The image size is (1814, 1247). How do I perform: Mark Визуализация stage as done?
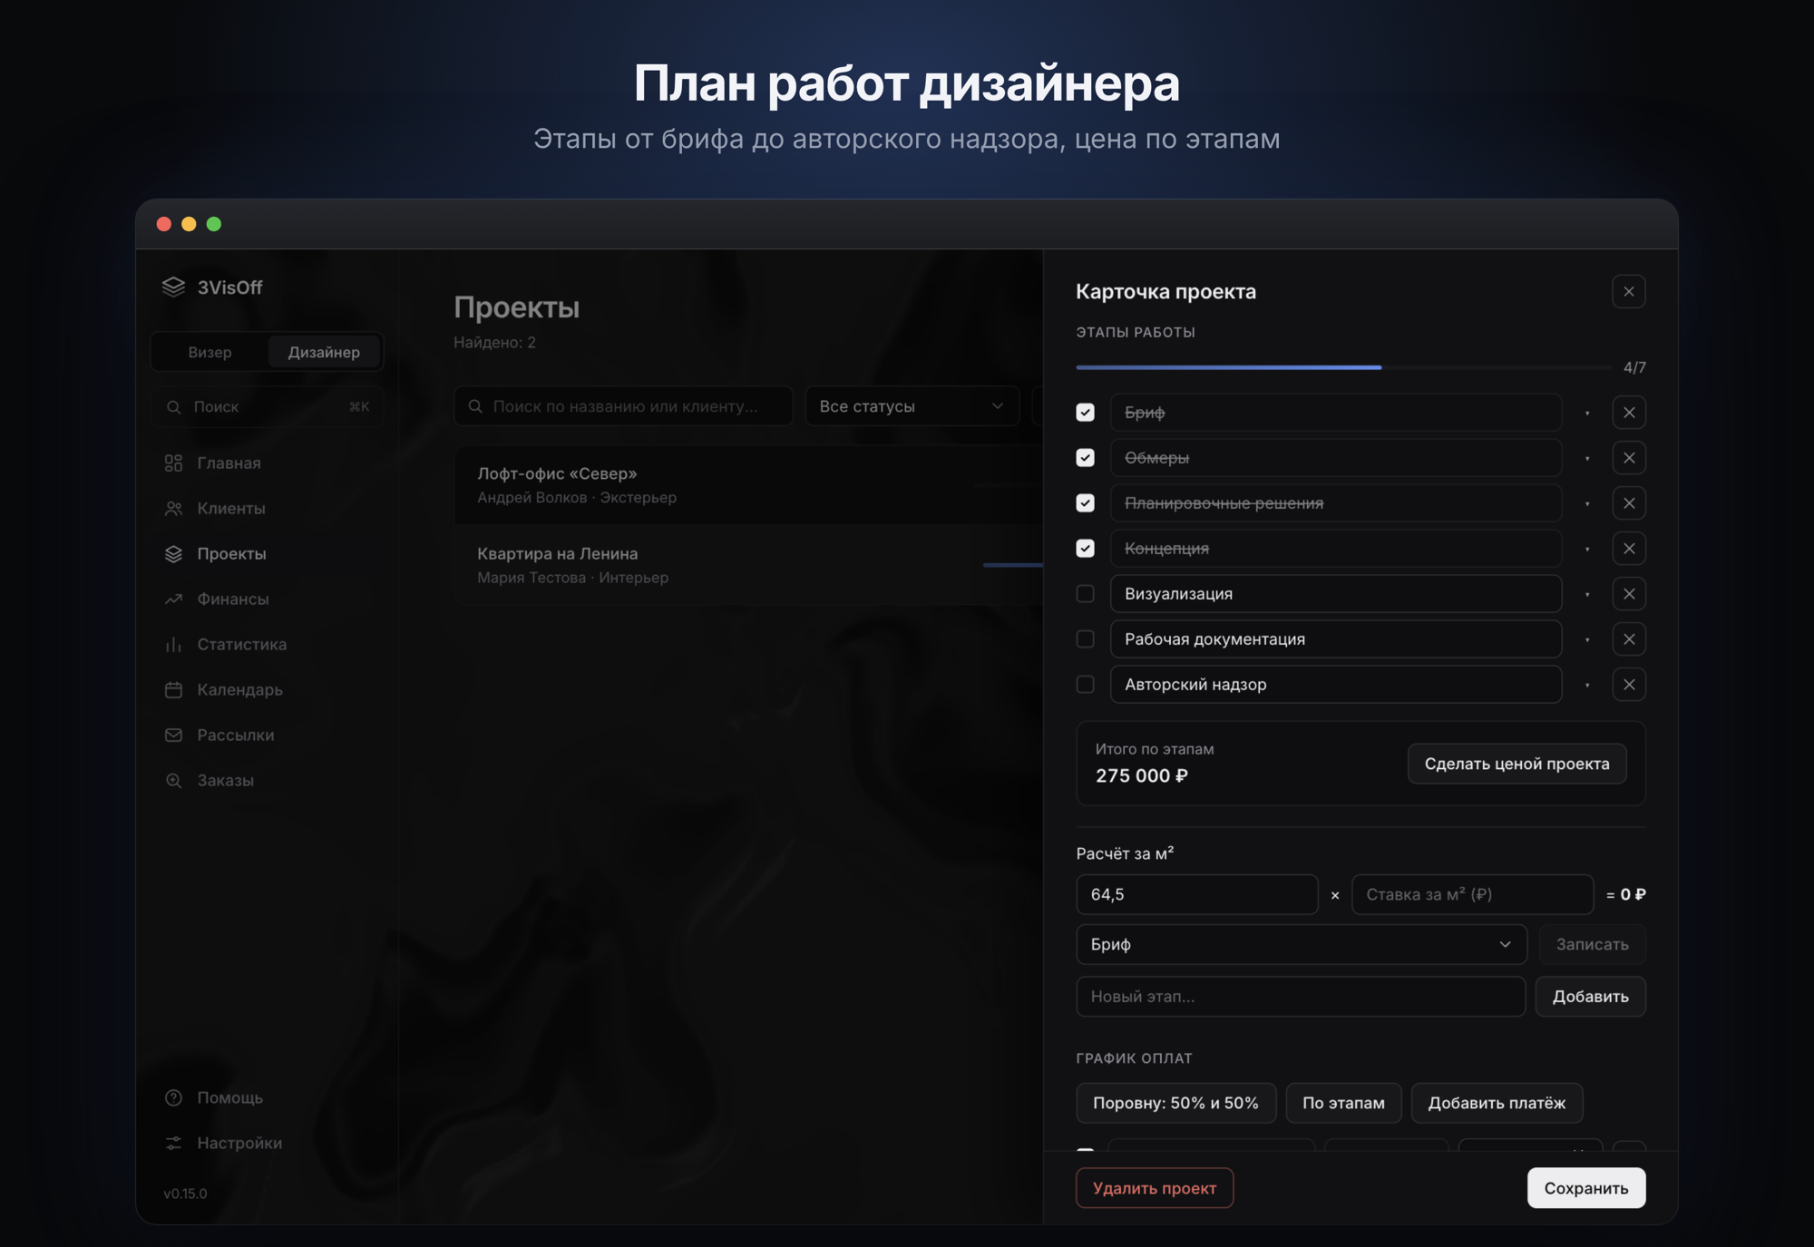1085,594
